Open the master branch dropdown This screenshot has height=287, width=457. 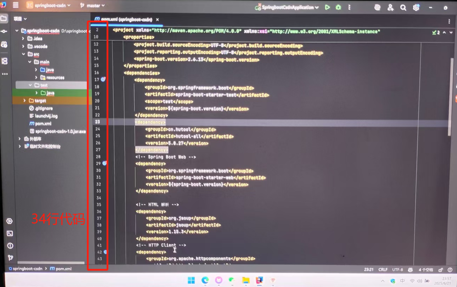click(92, 6)
